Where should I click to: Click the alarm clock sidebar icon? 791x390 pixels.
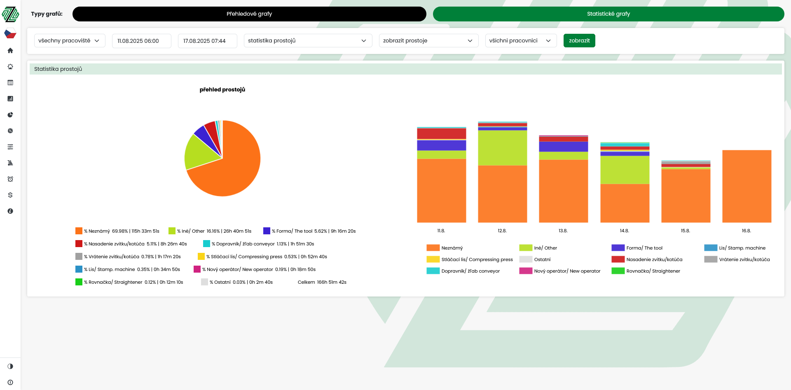[10, 179]
